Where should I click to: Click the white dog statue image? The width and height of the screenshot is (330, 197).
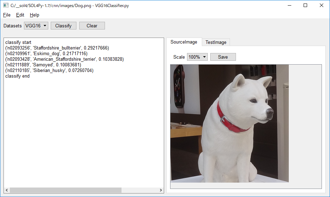pyautogui.click(x=229, y=123)
